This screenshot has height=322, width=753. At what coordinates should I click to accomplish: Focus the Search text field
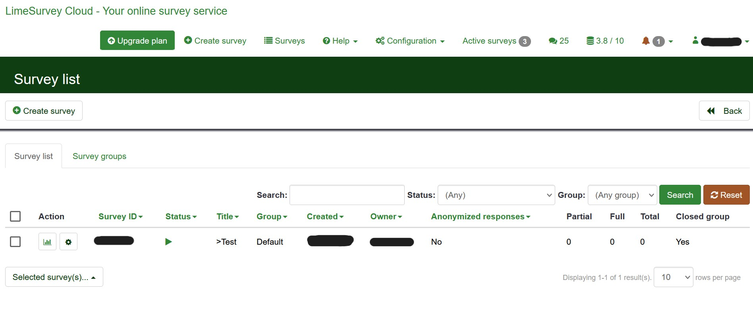[x=347, y=195]
